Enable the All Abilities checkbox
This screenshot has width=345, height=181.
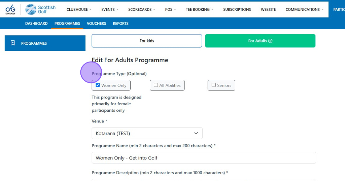[156, 85]
